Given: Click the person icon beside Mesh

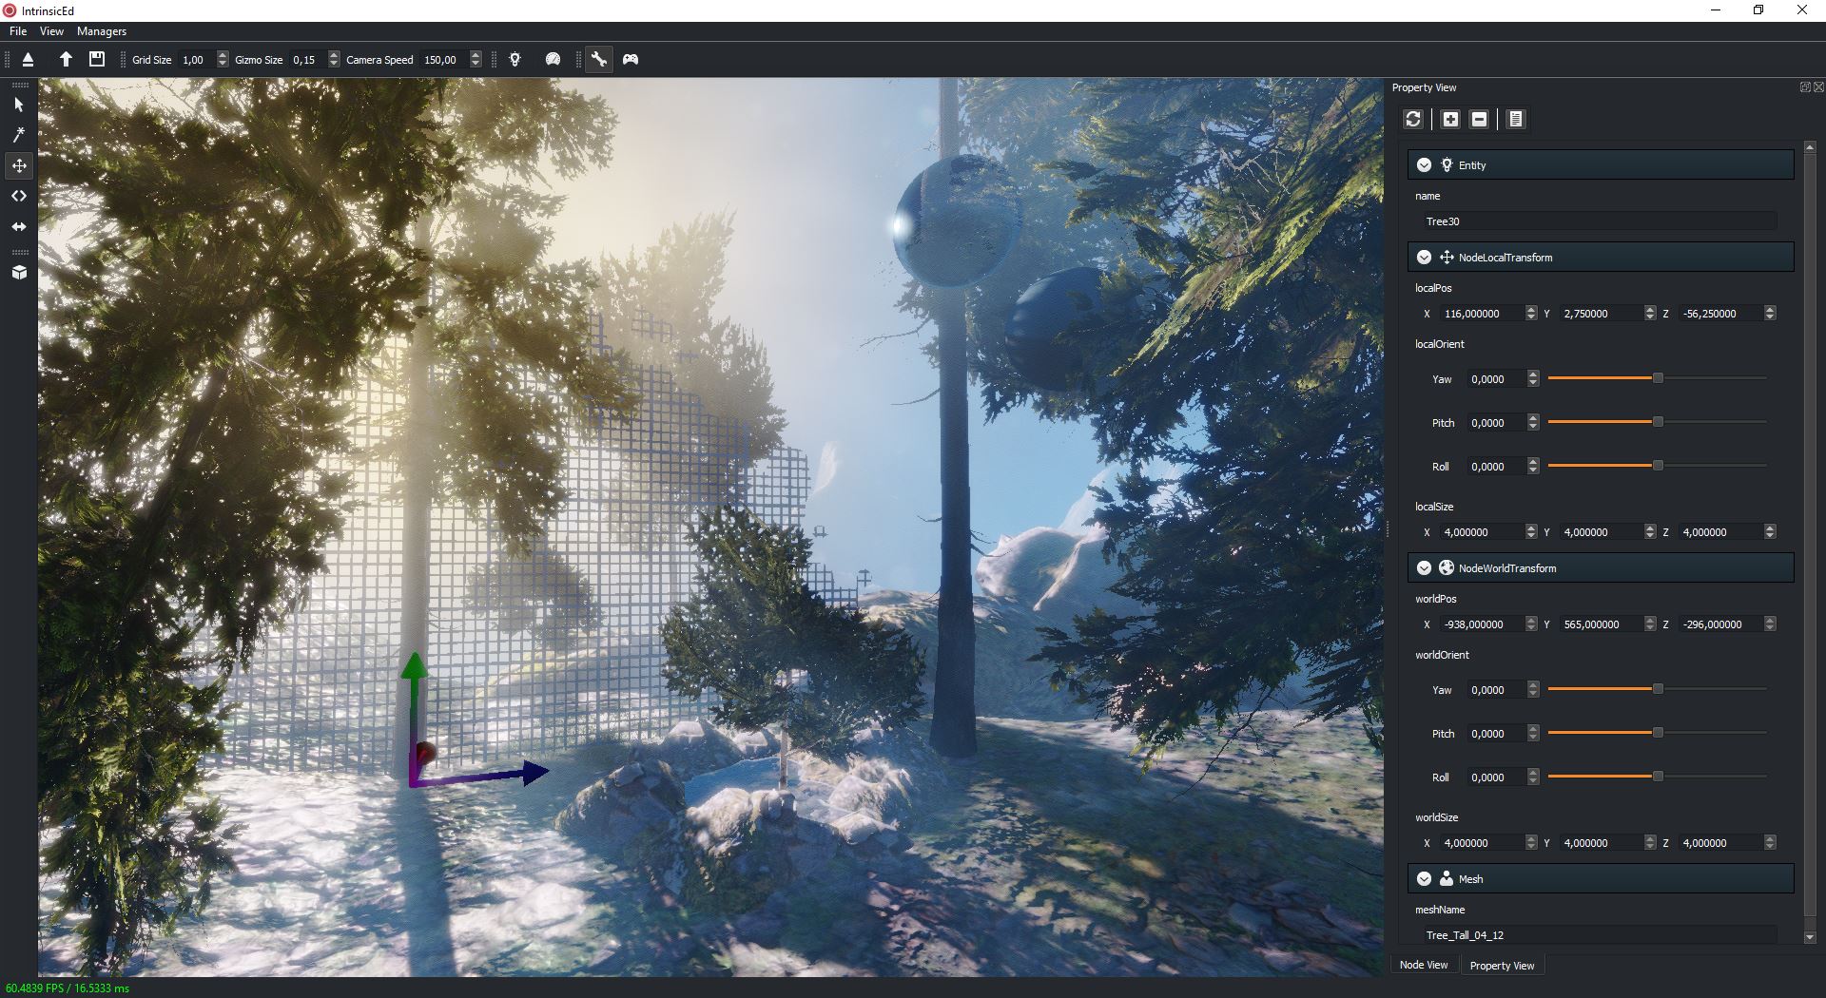Looking at the screenshot, I should point(1447,878).
